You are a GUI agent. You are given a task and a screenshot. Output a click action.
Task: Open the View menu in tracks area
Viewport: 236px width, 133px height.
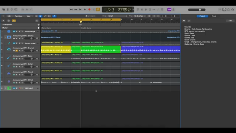[x=29, y=16]
